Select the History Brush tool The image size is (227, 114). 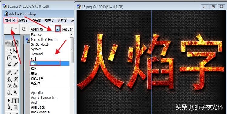[x=15, y=79]
